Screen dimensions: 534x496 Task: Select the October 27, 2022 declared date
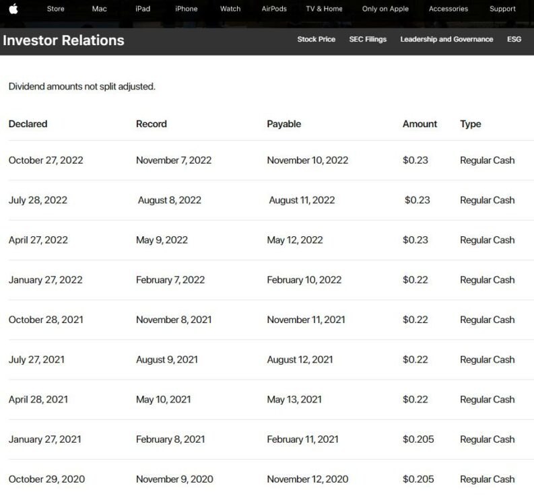pyautogui.click(x=46, y=160)
